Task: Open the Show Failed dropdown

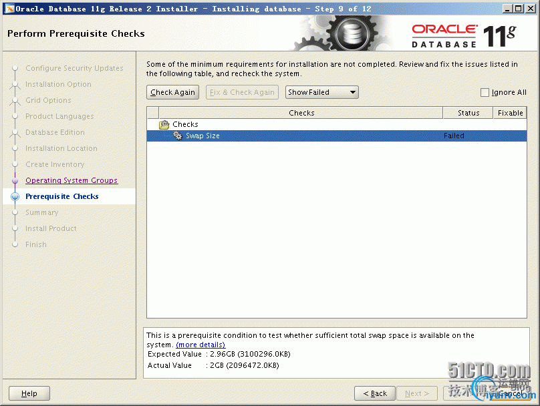Action: 321,92
